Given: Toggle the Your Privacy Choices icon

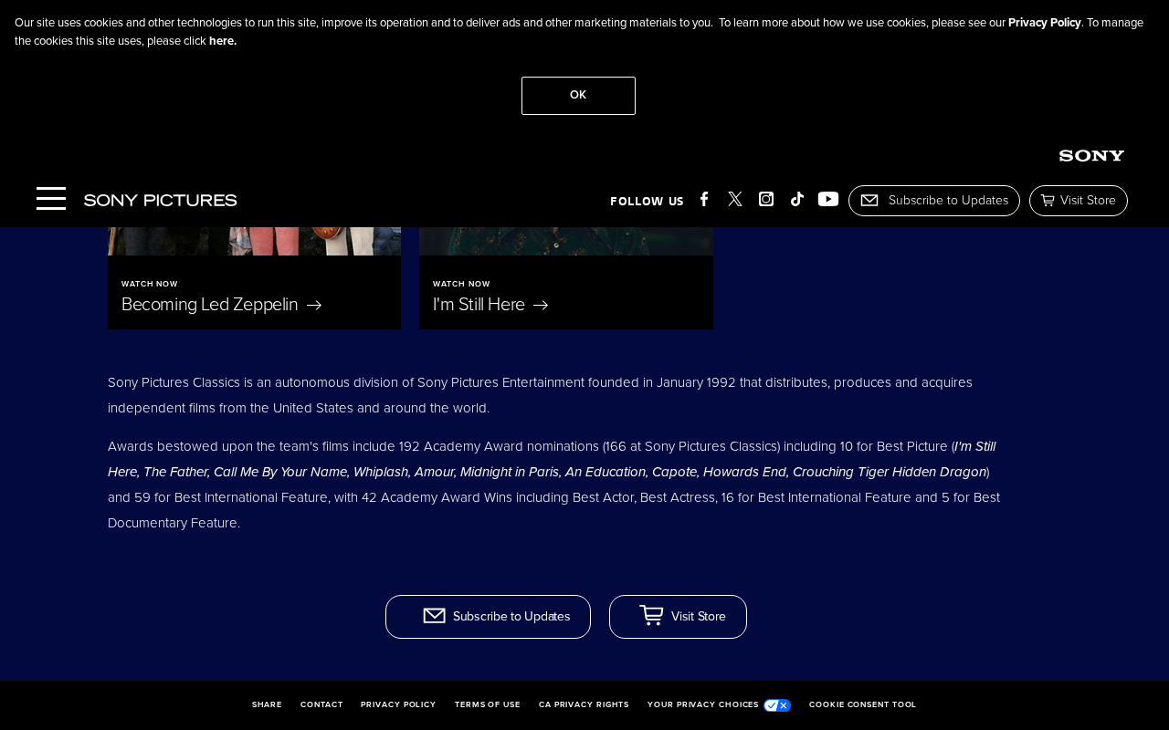Looking at the screenshot, I should click(777, 705).
